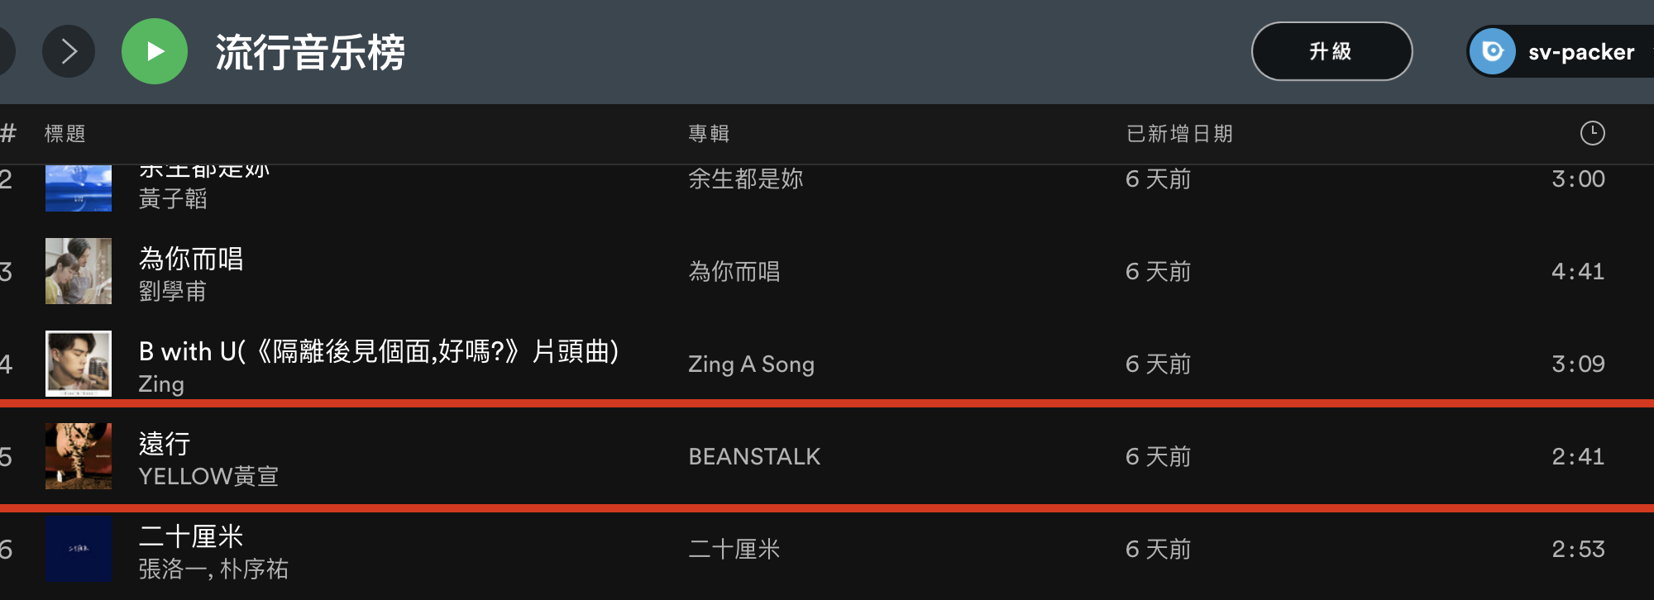Open the Zing A Song album link

751,364
